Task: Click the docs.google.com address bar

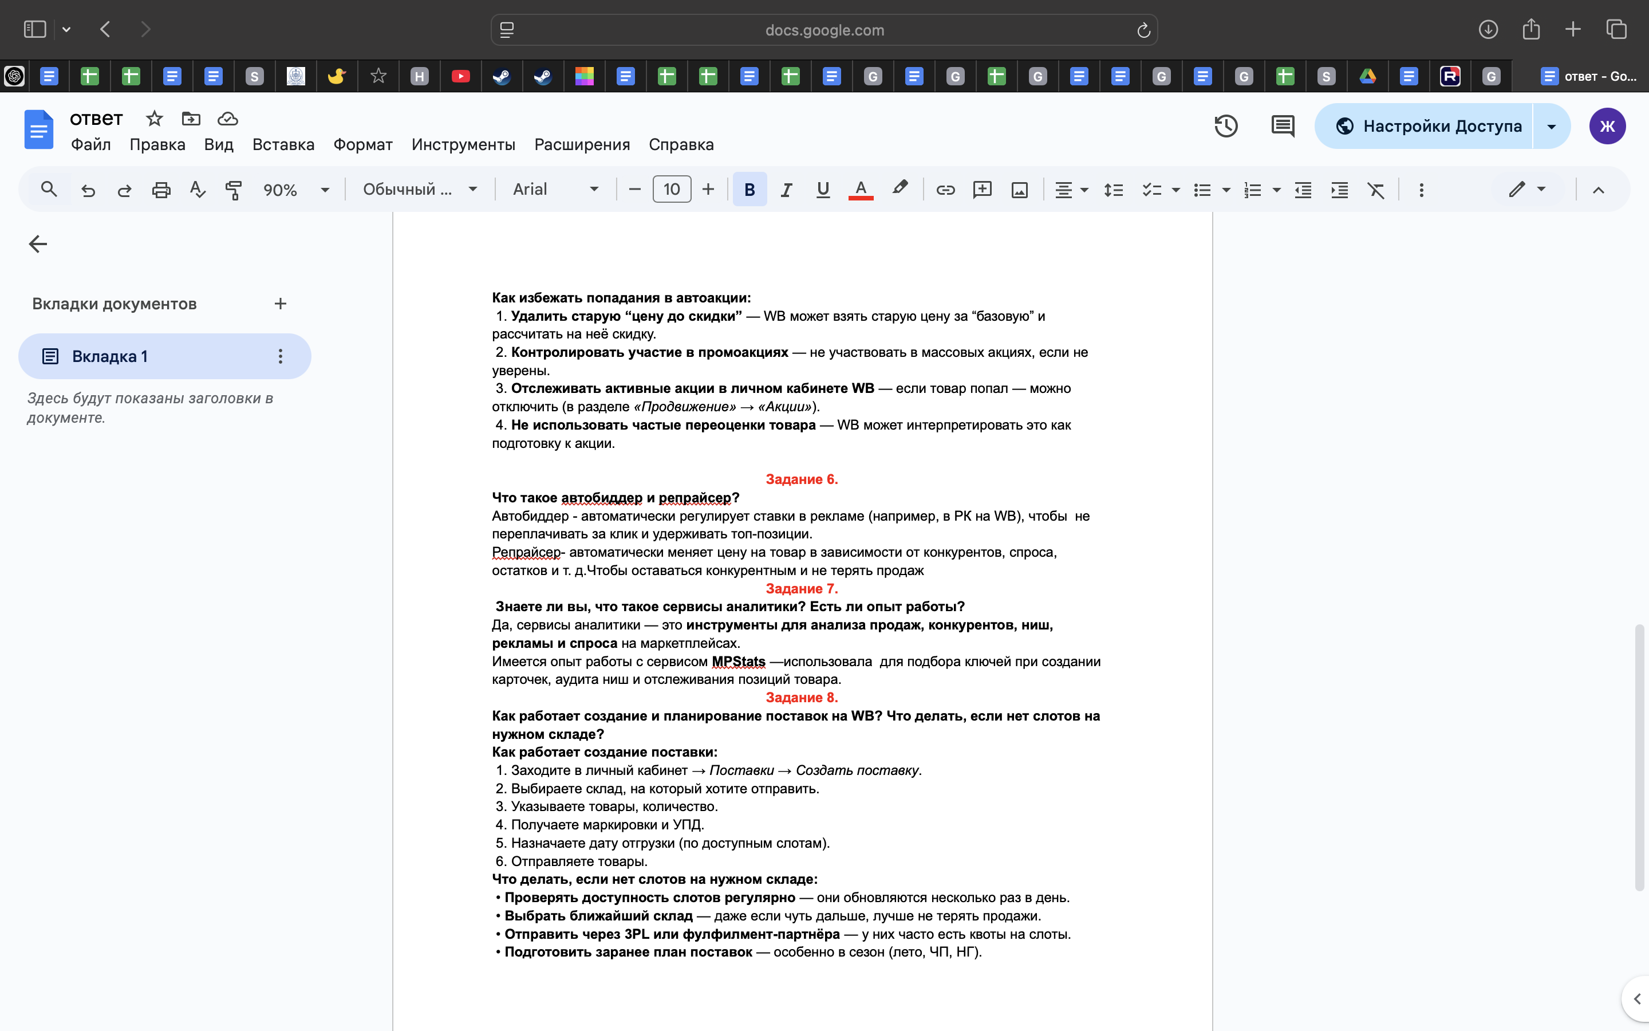Action: click(824, 30)
